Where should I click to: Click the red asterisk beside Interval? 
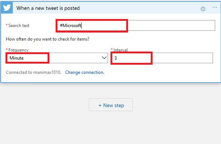112,50
